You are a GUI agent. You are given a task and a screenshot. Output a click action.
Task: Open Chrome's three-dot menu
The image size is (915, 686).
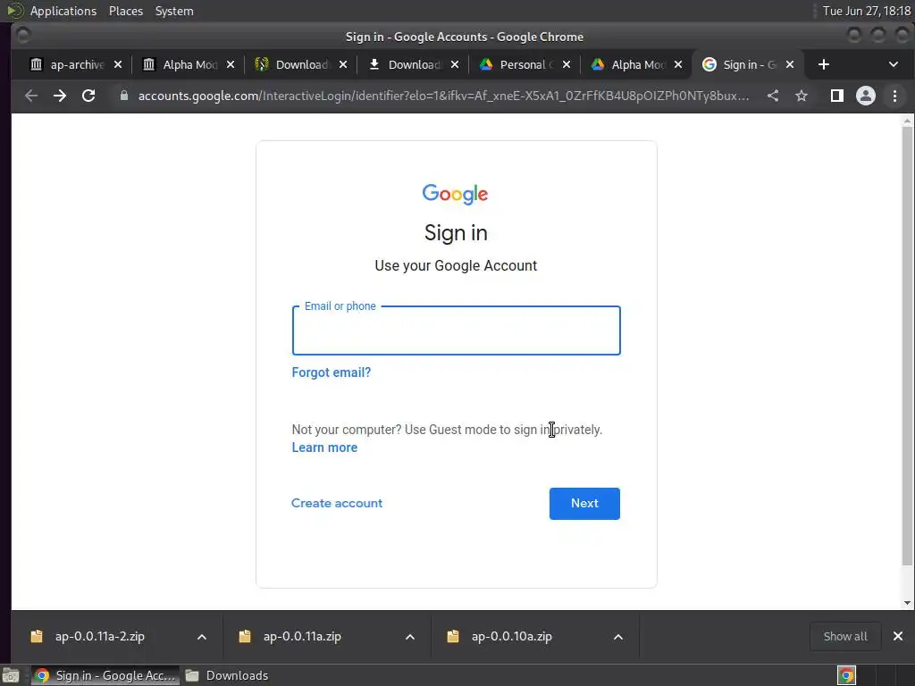(894, 96)
